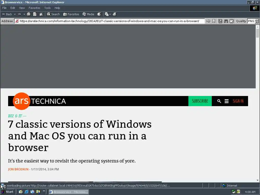Open the File menu
260x195 pixels.
tap(4, 8)
